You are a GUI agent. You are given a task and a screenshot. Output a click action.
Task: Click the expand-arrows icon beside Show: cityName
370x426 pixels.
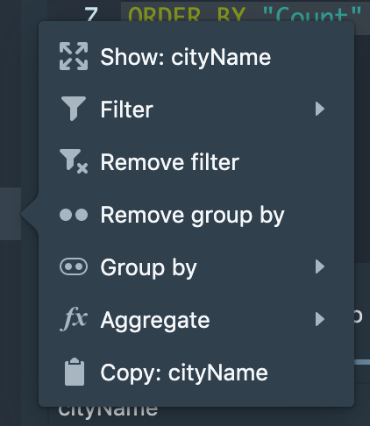coord(74,56)
